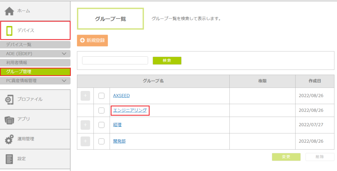
Task: Tick the AXSEED group checkbox
Action: 101,96
